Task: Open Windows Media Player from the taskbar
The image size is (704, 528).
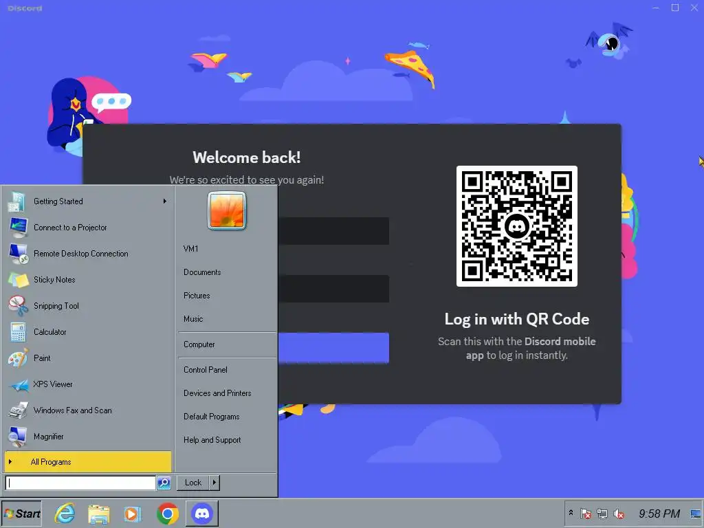Action: (x=133, y=514)
